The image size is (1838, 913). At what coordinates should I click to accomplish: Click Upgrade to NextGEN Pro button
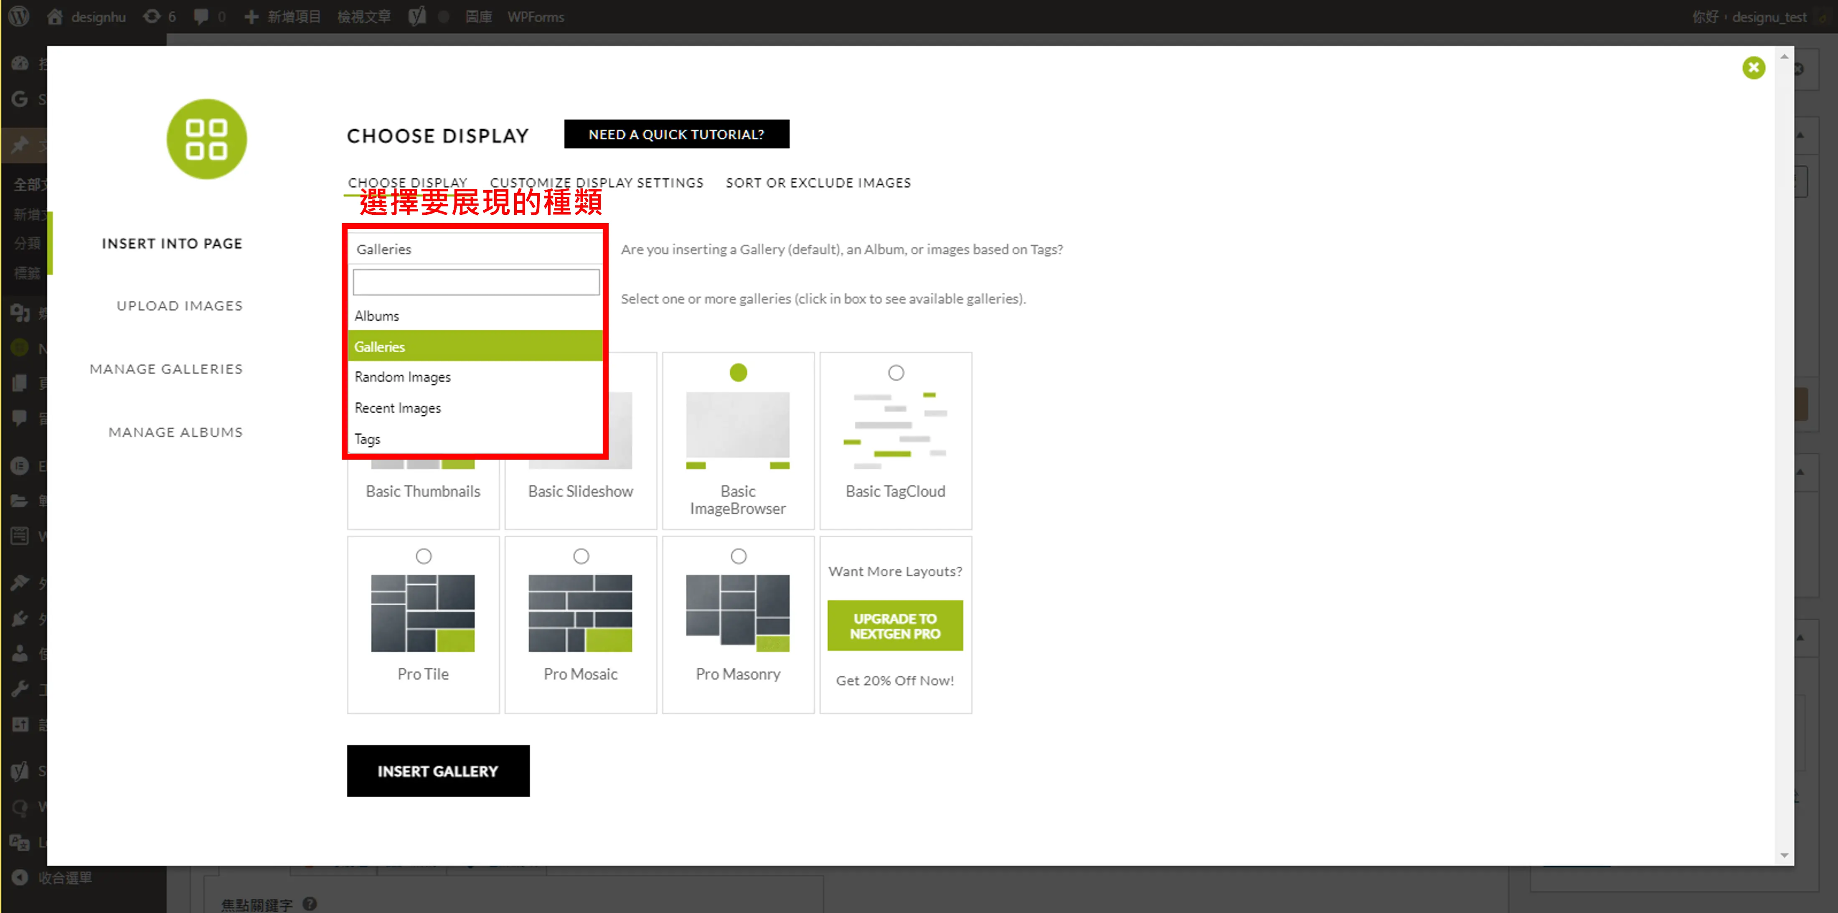895,626
